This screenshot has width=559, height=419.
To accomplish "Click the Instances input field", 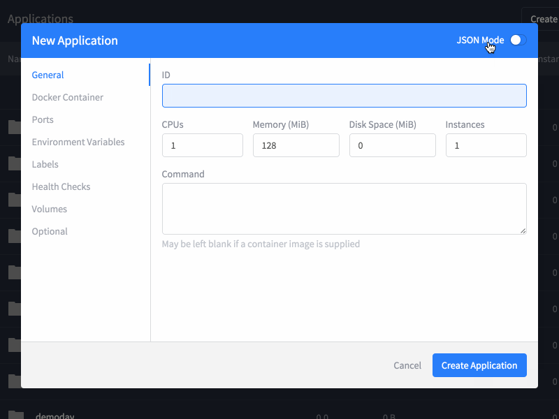I will [486, 145].
